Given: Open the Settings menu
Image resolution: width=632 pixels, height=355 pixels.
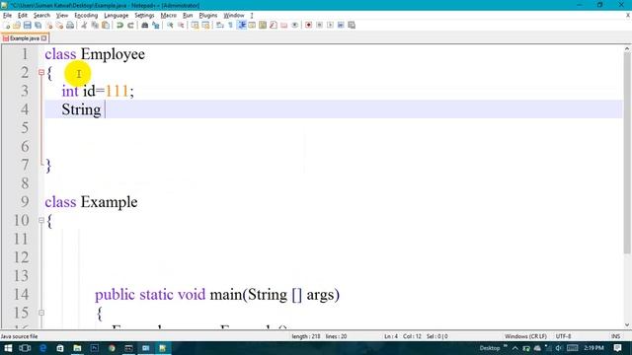Looking at the screenshot, I should [144, 16].
